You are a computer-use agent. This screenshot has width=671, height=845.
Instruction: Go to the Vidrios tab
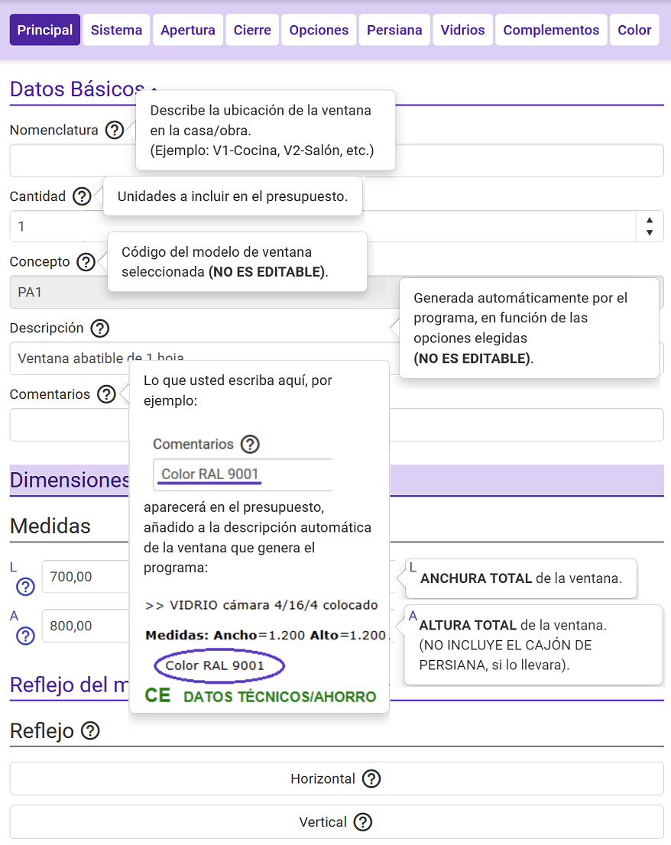(462, 30)
